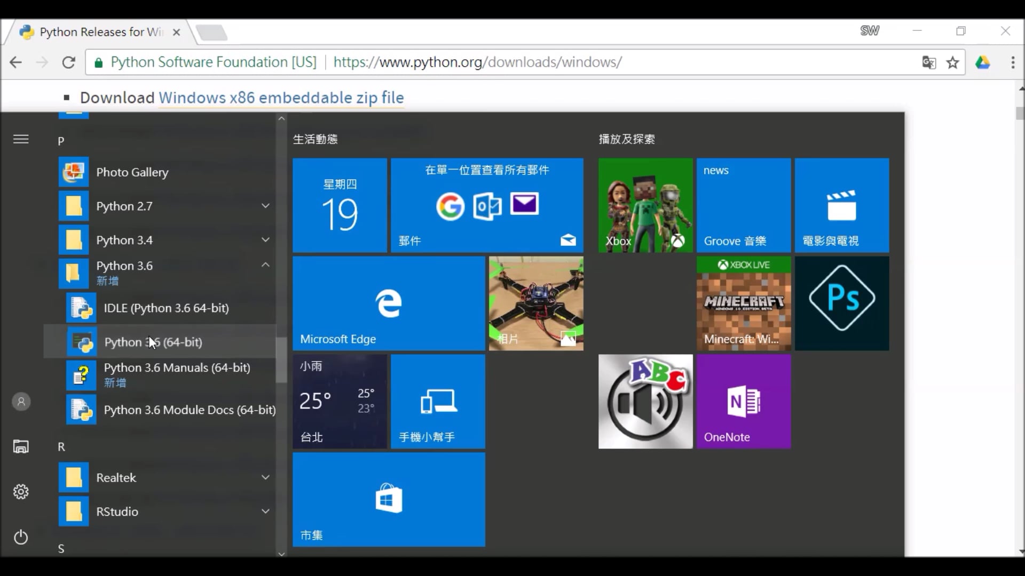Open the Groove music tile
The height and width of the screenshot is (576, 1025).
[744, 205]
